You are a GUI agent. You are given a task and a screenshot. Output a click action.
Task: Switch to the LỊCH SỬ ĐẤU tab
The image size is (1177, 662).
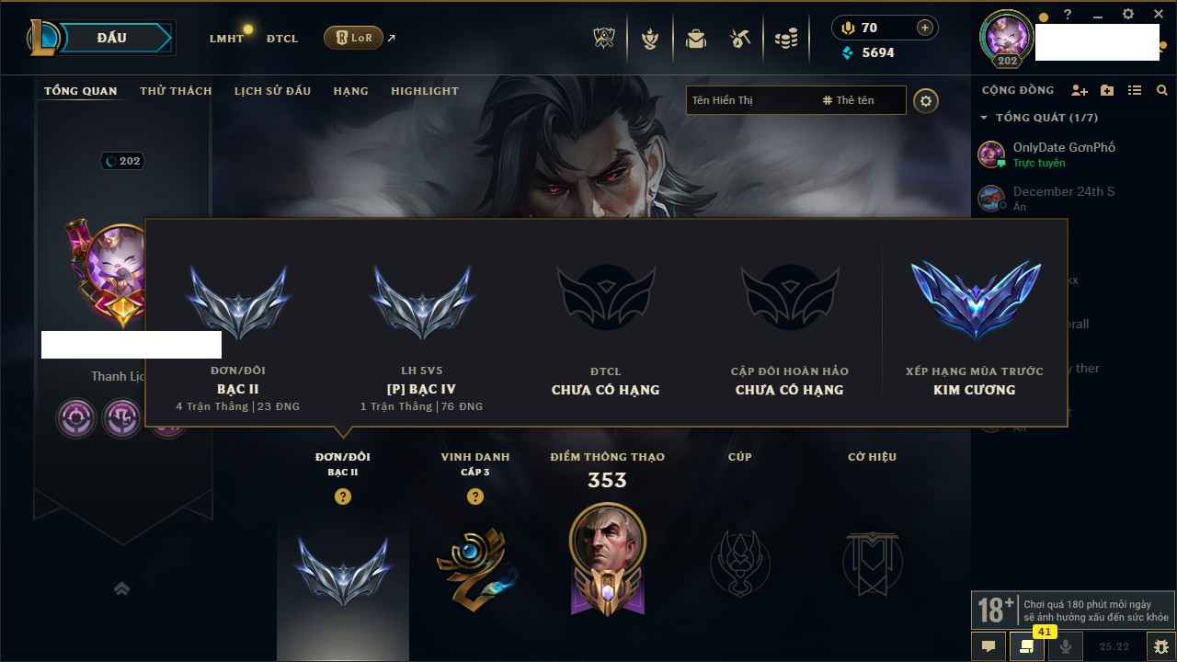[272, 91]
